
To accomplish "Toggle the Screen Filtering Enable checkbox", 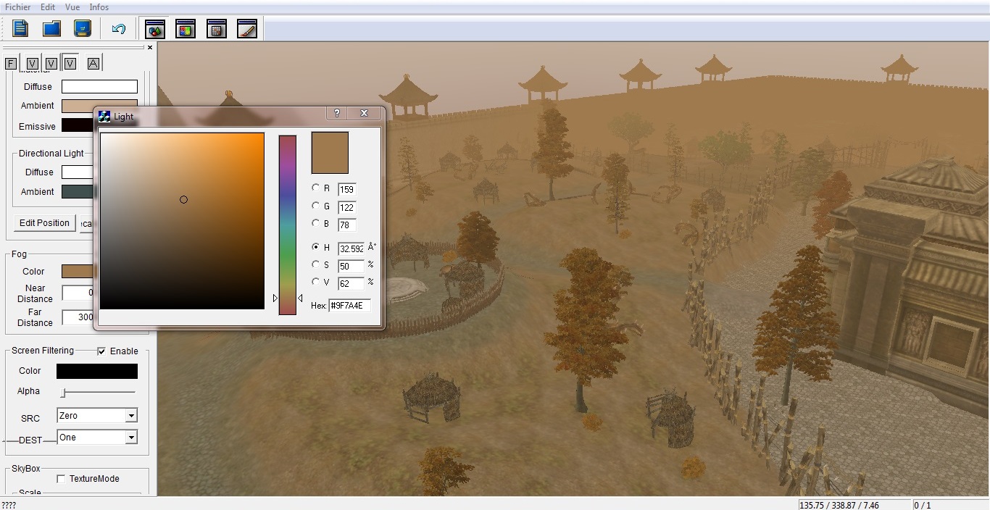I will 101,351.
